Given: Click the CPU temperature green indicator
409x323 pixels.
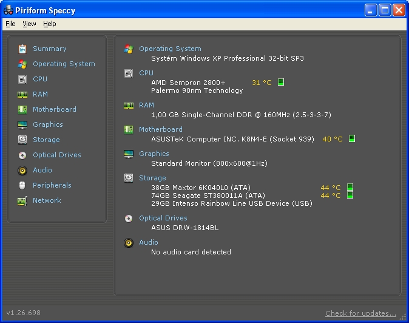Looking at the screenshot, I should coord(281,82).
